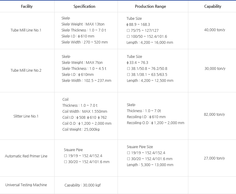The width and height of the screenshot is (236, 194).
Task: Click the Coil Width : MAX 1.550mm text
Action: pos(85,112)
